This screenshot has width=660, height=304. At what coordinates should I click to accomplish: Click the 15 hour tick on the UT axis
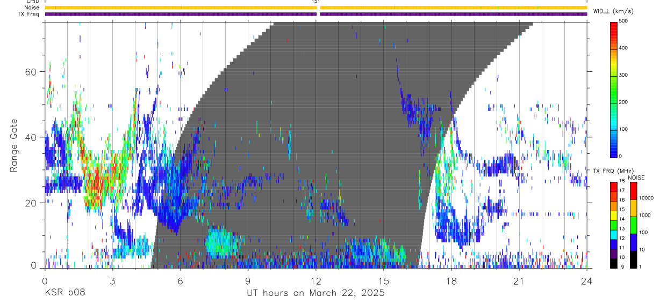[384, 280]
